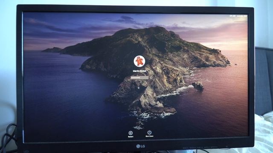This screenshot has height=153, width=273.
Task: Click the battery icon in the menu bar
Action: [x=235, y=16]
